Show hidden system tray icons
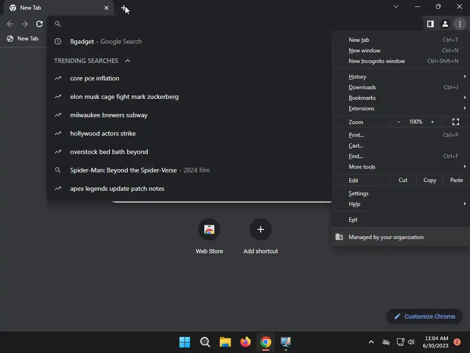Viewport: 470px width, 353px height. click(x=371, y=342)
